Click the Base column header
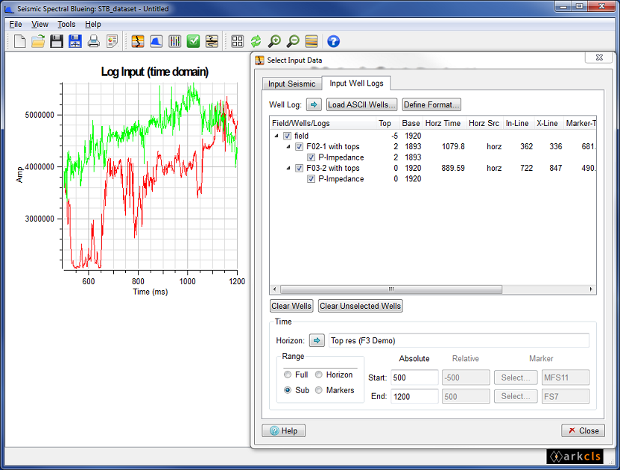This screenshot has width=620, height=470. click(x=411, y=124)
